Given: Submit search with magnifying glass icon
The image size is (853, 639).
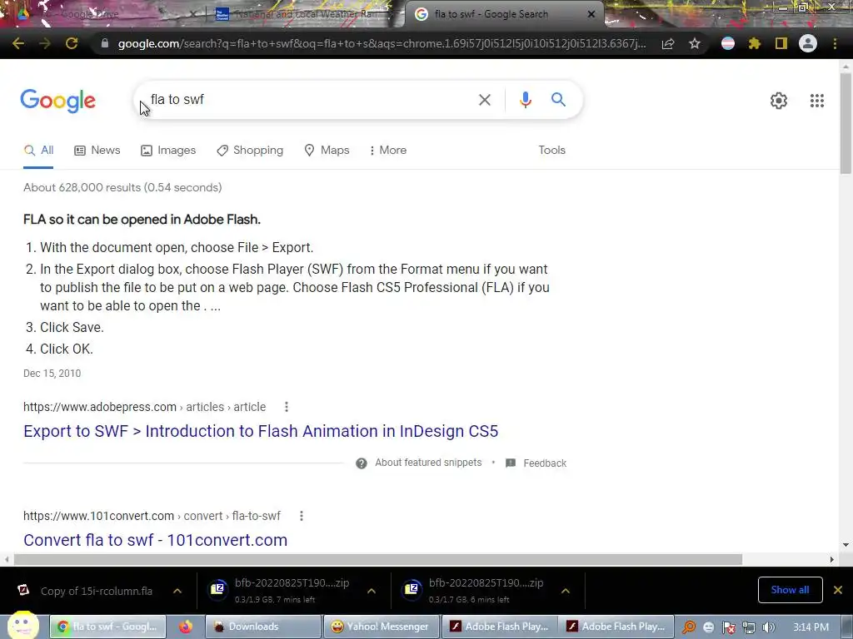Looking at the screenshot, I should coord(558,100).
